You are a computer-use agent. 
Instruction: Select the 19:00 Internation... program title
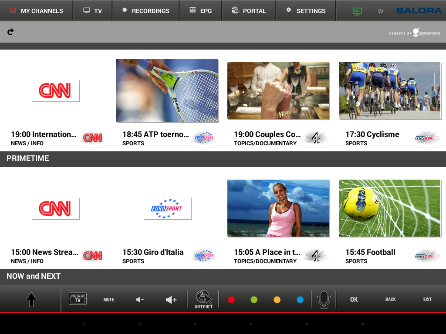click(x=44, y=134)
